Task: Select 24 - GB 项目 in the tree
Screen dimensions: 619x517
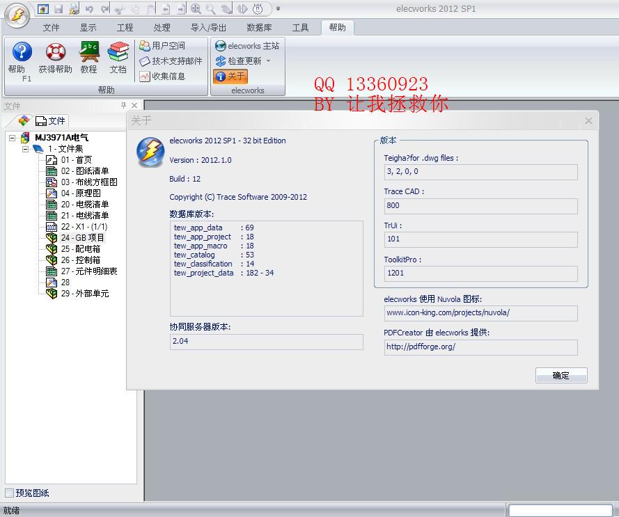Action: [x=82, y=237]
